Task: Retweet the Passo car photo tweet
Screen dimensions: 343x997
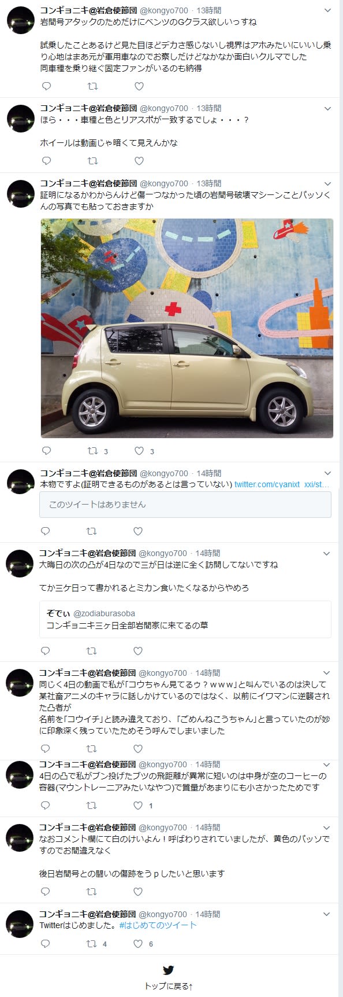Action: pyautogui.click(x=92, y=451)
